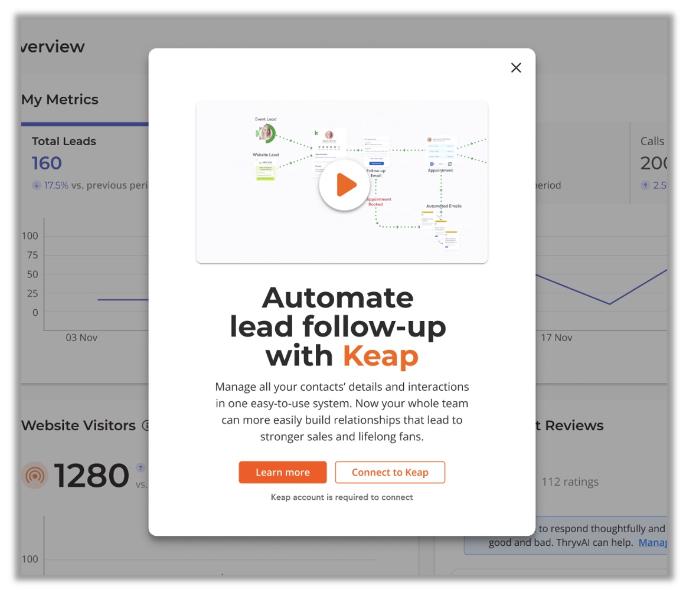Click the Website Lead form thumbnail

[x=266, y=171]
